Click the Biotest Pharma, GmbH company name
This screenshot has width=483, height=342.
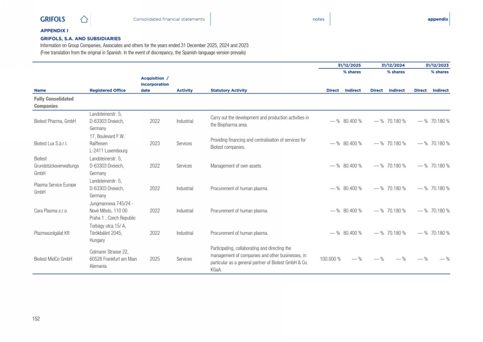point(55,121)
